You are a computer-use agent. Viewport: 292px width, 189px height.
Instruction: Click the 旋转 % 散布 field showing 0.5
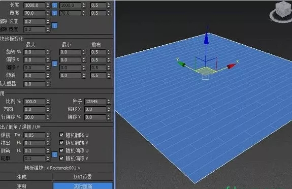pos(99,52)
